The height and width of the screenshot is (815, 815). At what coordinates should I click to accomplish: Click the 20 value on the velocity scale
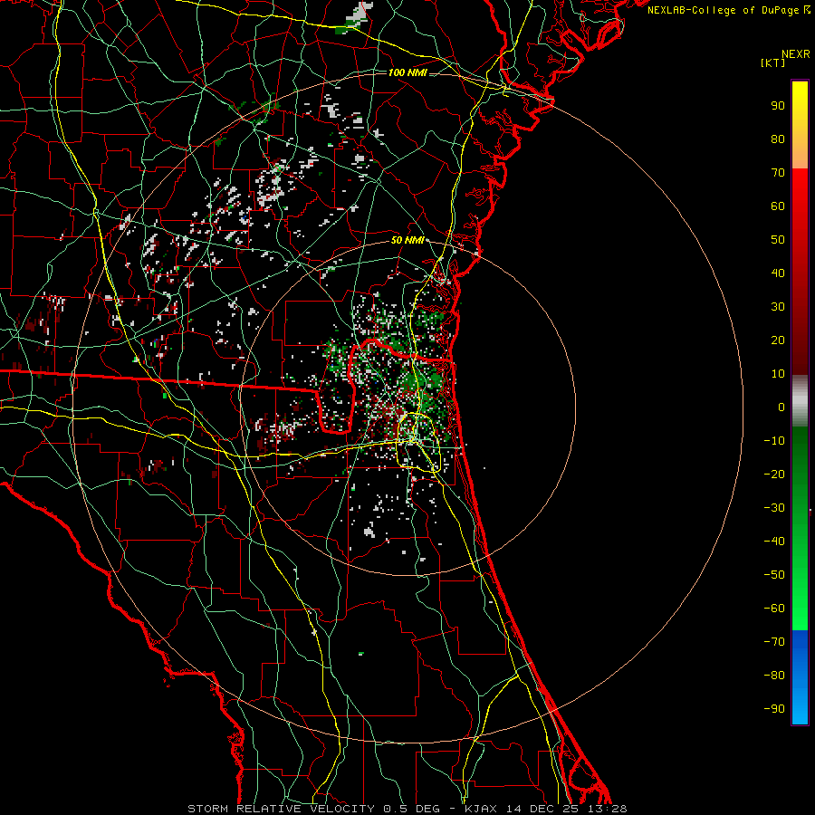click(778, 340)
